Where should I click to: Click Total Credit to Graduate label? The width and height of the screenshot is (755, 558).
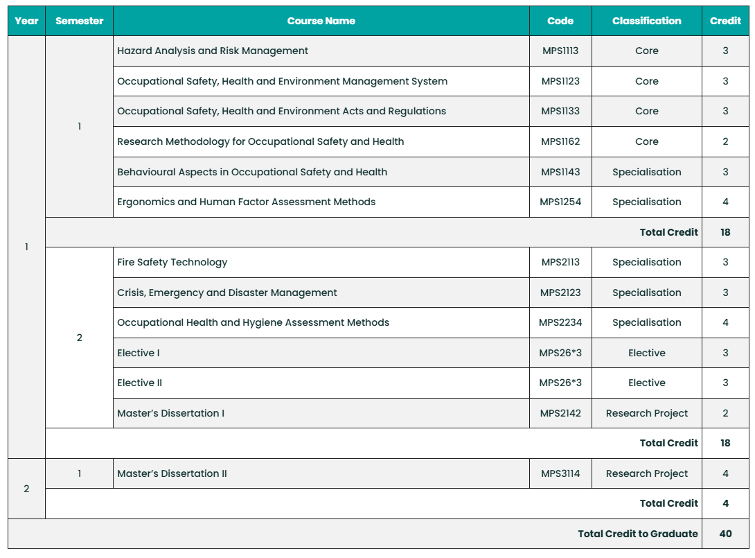click(x=638, y=534)
